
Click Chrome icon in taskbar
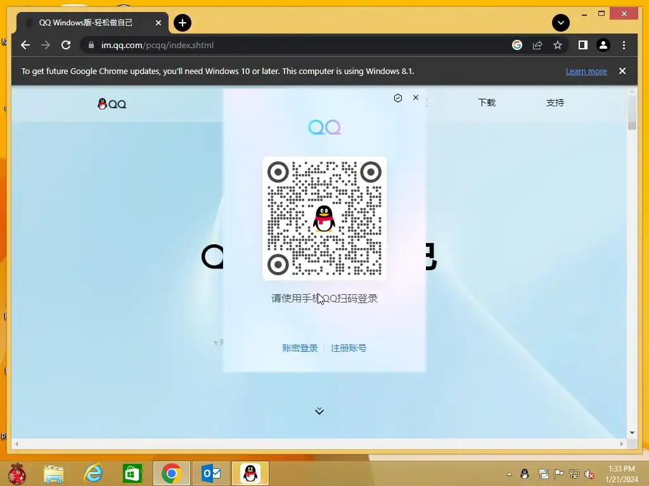[x=171, y=473]
